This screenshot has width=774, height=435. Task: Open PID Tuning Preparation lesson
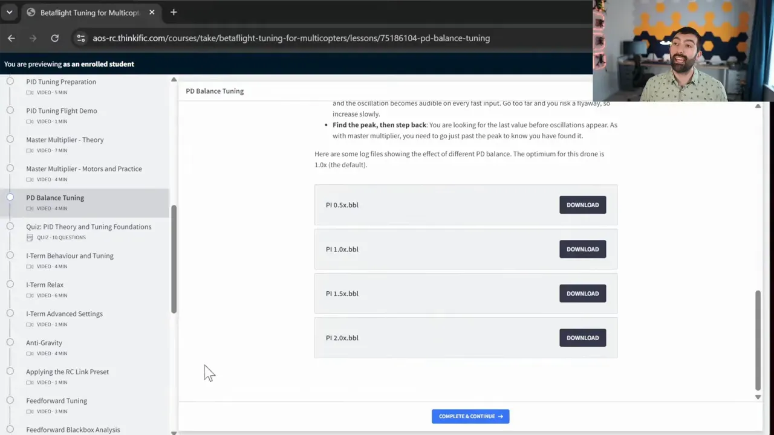61,82
